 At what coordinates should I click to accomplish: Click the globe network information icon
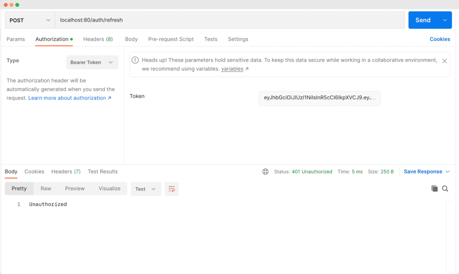click(x=265, y=171)
